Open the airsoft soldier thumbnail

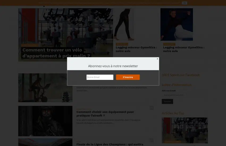(45, 121)
